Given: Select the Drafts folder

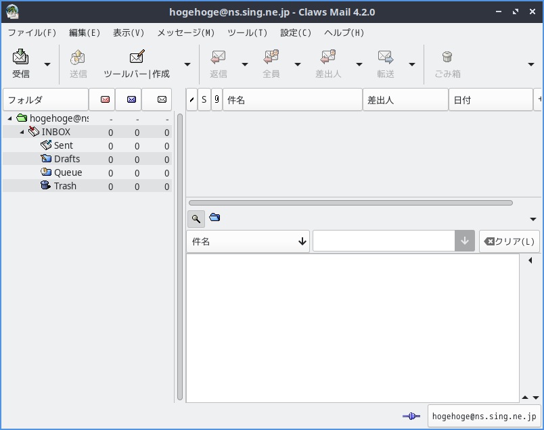Looking at the screenshot, I should pos(87,159).
